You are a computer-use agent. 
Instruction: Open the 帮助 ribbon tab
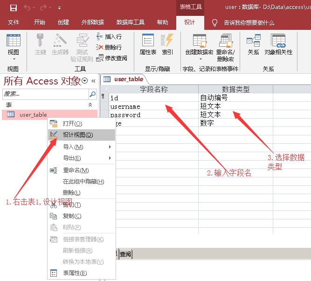click(162, 22)
